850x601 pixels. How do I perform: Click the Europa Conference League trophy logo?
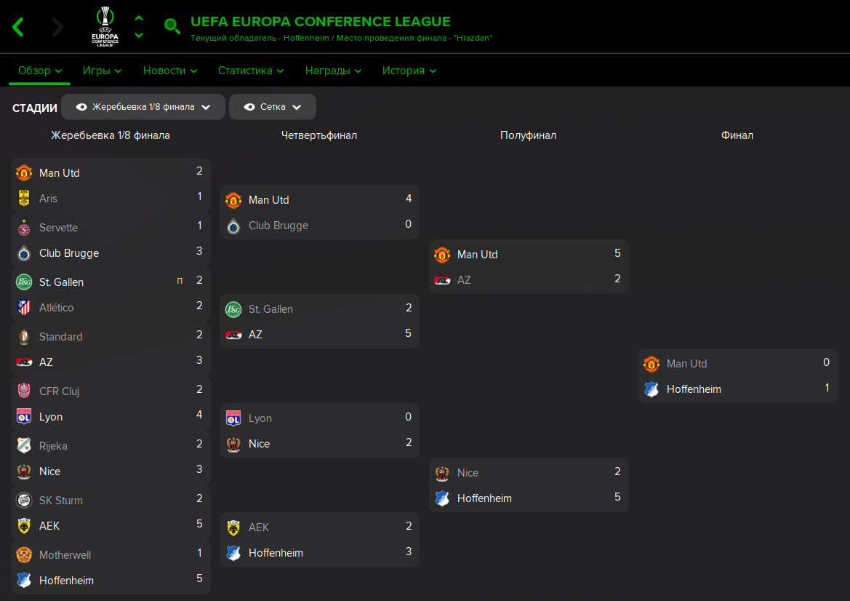[105, 26]
